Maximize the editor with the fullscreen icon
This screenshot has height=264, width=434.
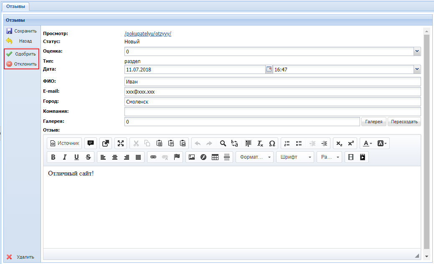tap(121, 143)
